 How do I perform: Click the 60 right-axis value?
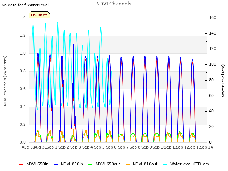point(211,95)
